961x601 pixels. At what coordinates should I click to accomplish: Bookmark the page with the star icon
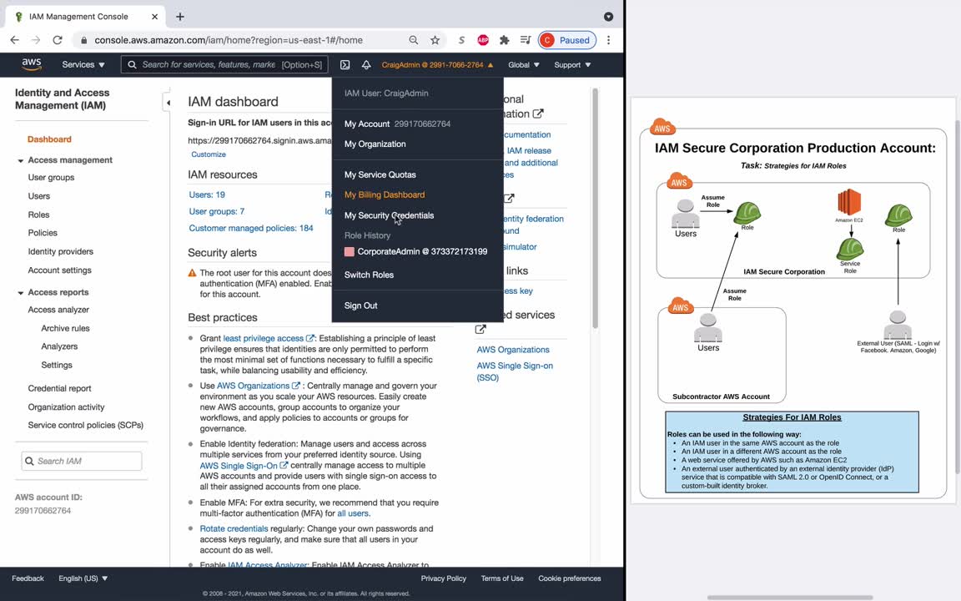tap(435, 40)
